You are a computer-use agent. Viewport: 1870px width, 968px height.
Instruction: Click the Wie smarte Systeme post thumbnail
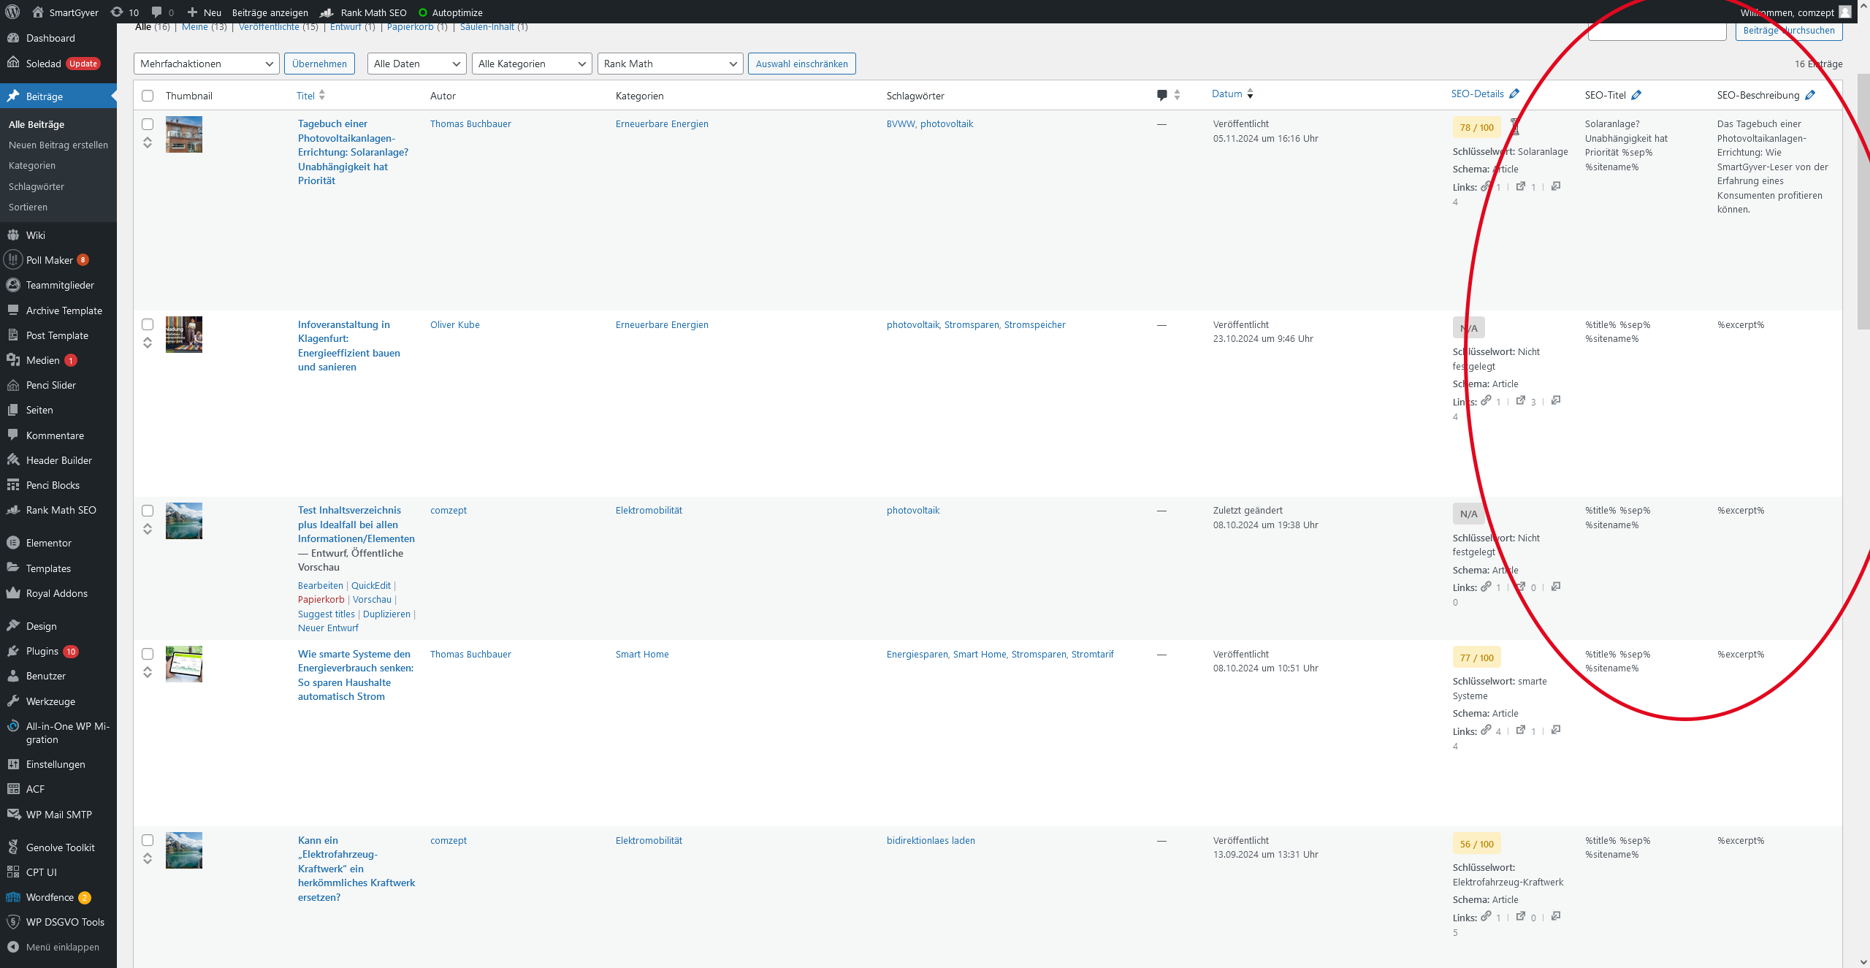pyautogui.click(x=184, y=663)
